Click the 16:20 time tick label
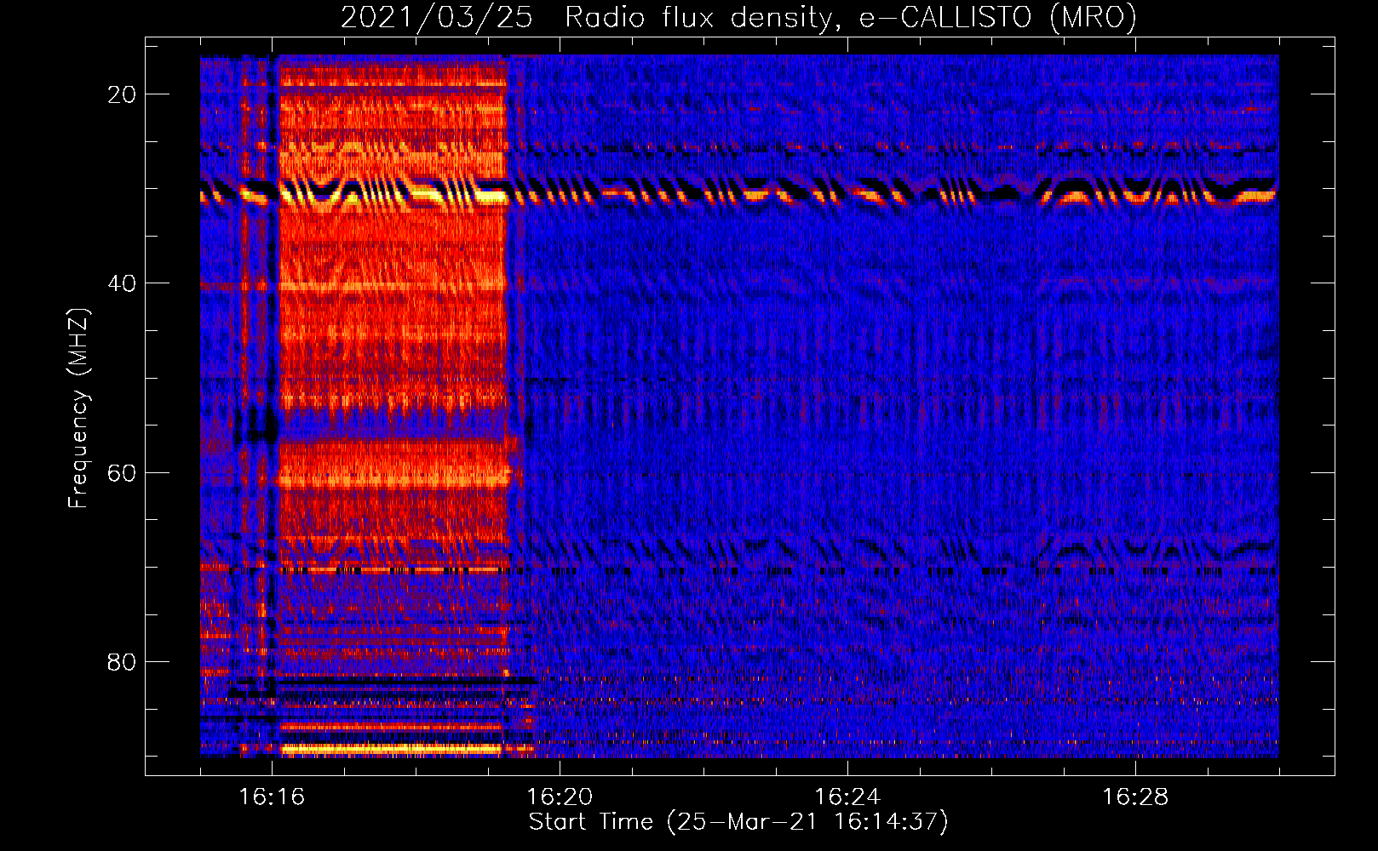The width and height of the screenshot is (1378, 851). pos(560,797)
